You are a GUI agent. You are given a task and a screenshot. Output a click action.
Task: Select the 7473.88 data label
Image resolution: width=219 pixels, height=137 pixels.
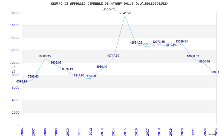(91, 76)
